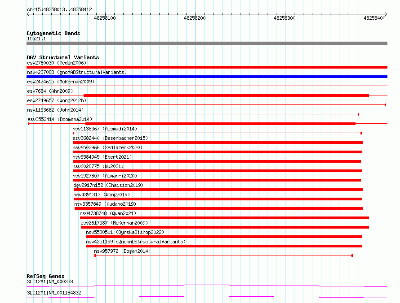Select the grey 15q21.1 cytogenetic band bar
This screenshot has height=303, width=400.
207,43
